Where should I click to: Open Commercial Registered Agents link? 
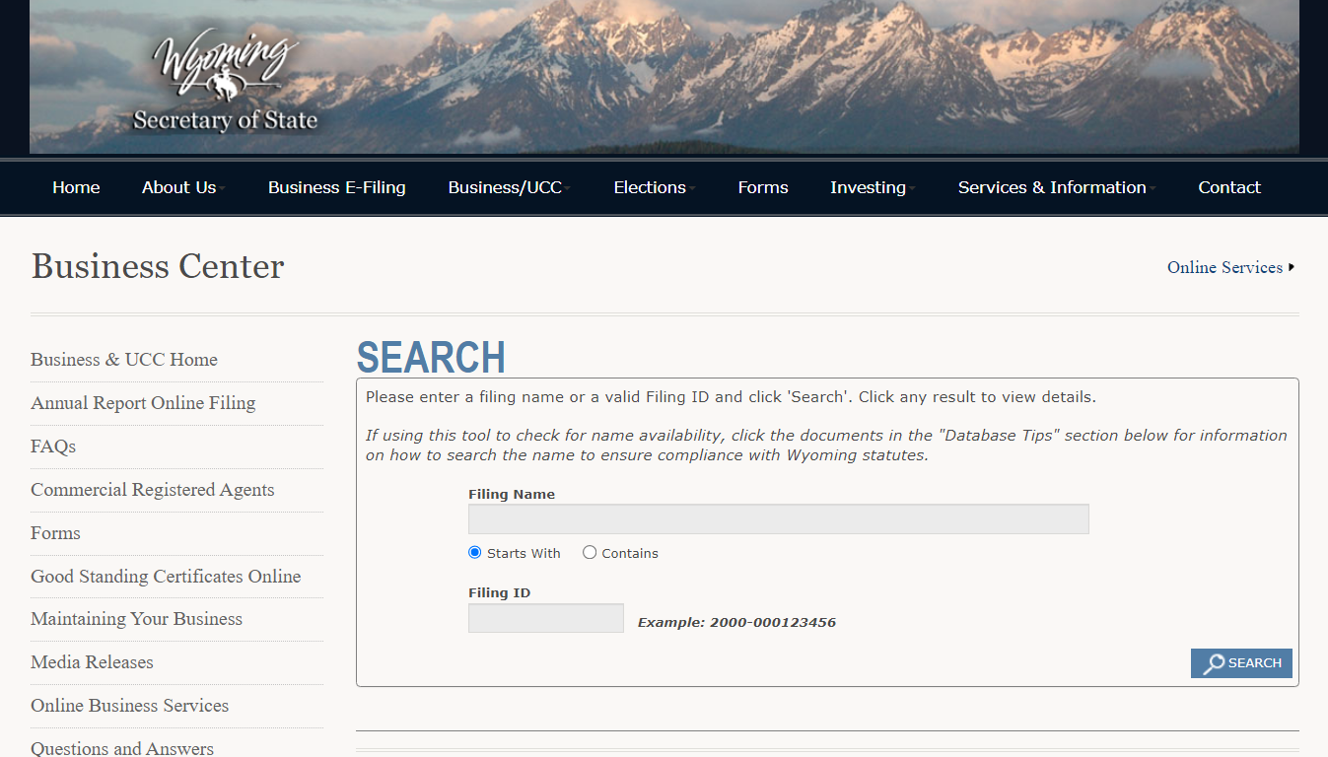tap(153, 490)
